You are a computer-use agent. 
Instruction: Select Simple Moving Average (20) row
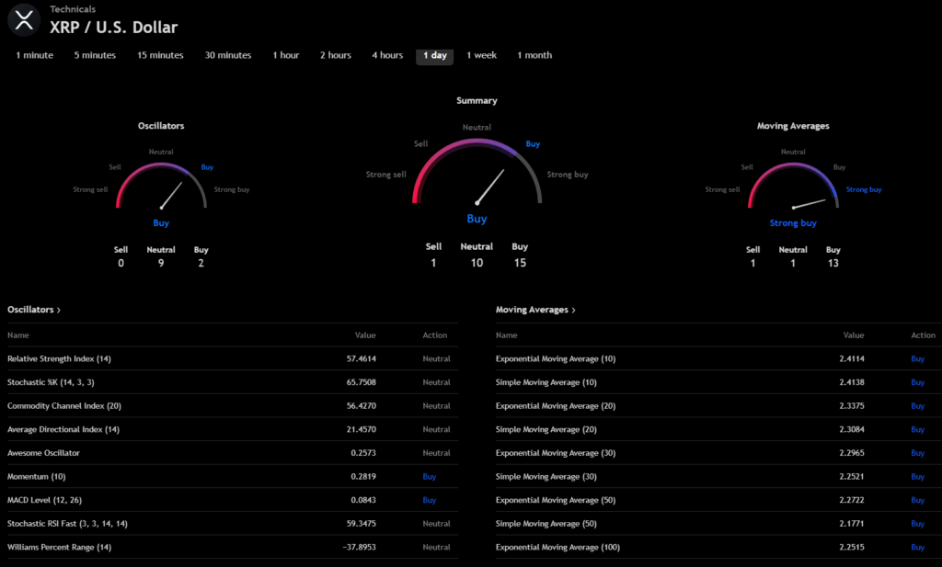[x=718, y=429]
